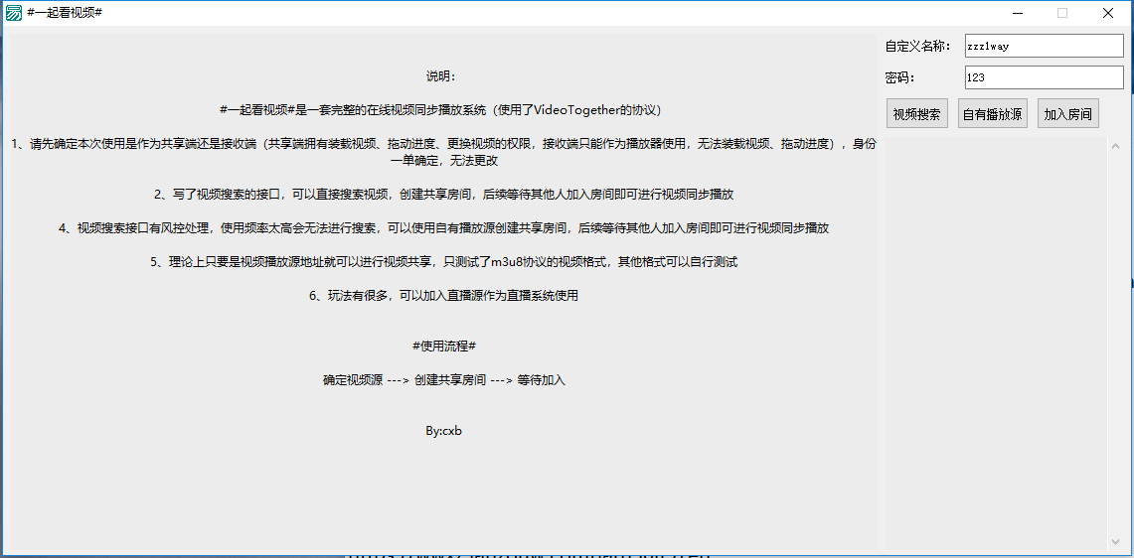Open 自有播放源 to use your own source

tap(992, 114)
